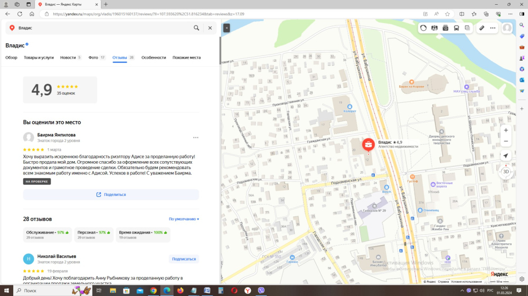Go back in the browser
528x296 pixels.
(8, 14)
